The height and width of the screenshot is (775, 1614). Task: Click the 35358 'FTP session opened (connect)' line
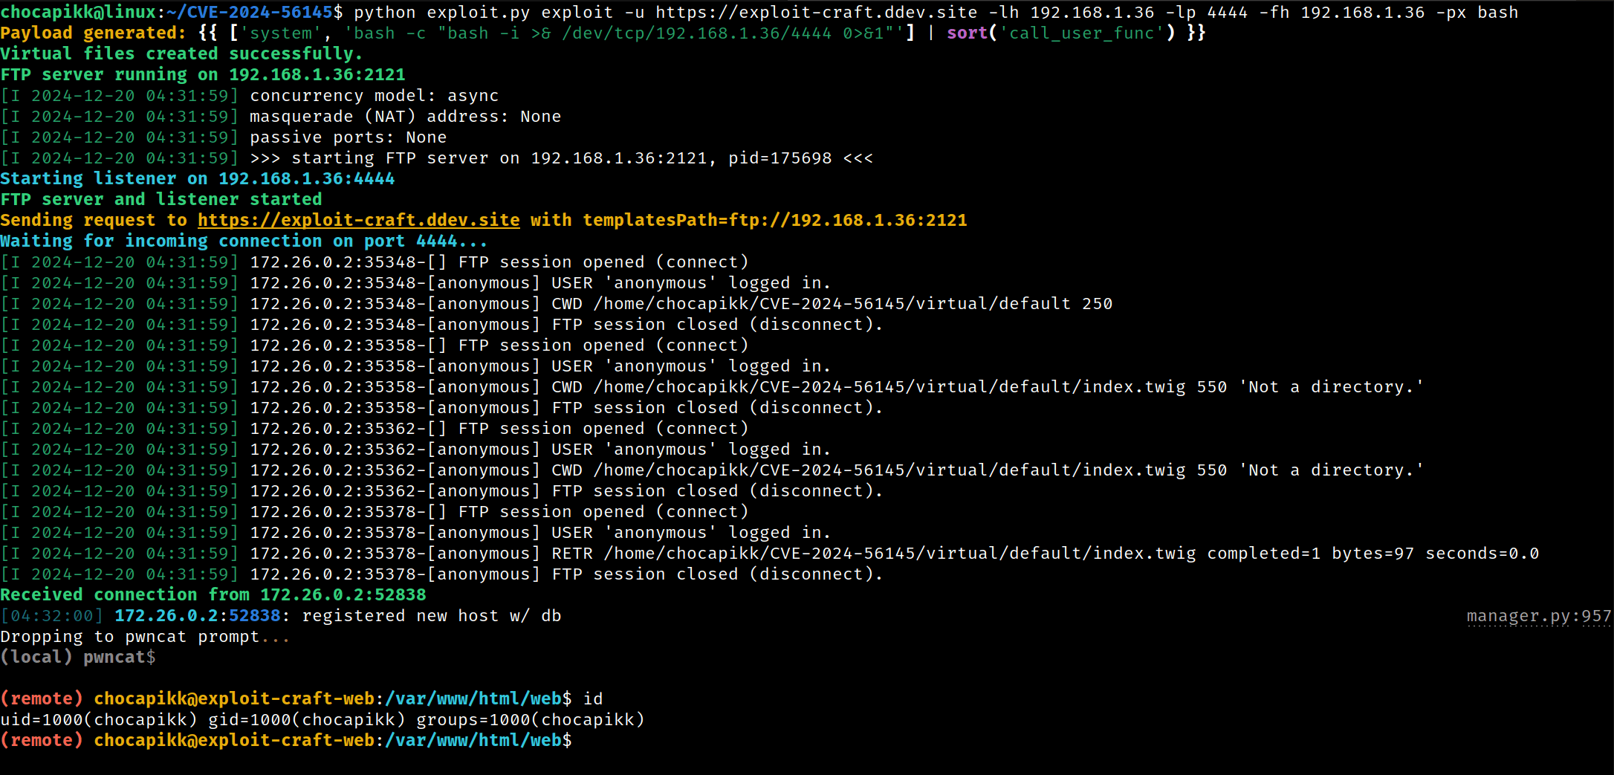[375, 346]
